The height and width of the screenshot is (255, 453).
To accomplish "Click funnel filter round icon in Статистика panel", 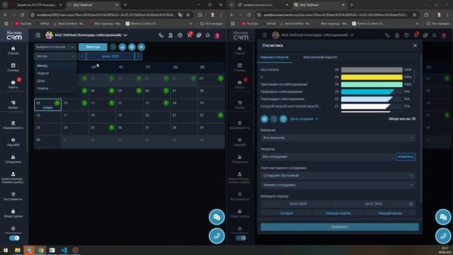I will (283, 119).
